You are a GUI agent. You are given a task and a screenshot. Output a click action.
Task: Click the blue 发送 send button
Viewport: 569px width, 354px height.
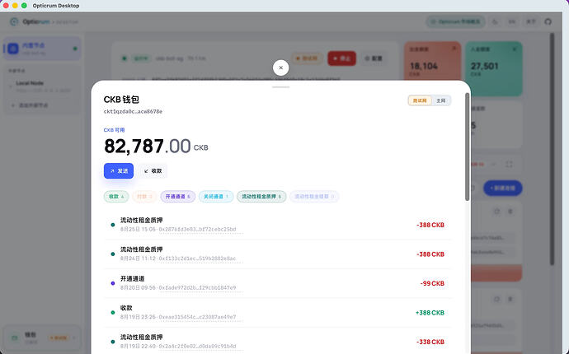click(x=119, y=171)
